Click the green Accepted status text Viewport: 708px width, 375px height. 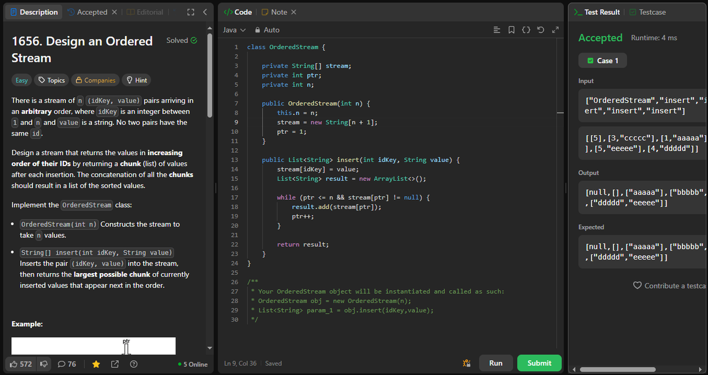pos(600,38)
